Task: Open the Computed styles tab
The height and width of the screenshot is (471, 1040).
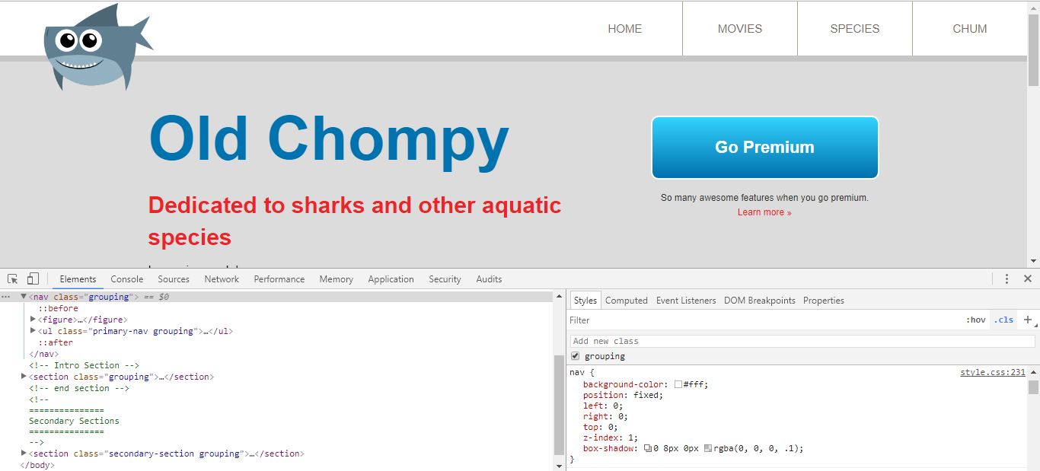Action: point(626,301)
